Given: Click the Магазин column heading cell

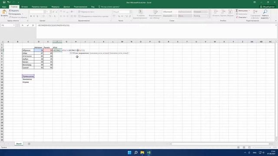Looking at the screenshot, I should coord(39,47).
